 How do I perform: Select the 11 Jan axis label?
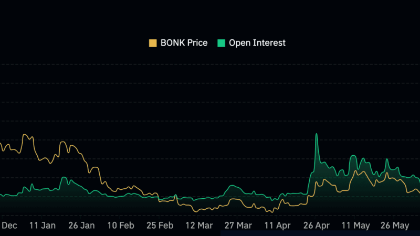[x=43, y=226]
